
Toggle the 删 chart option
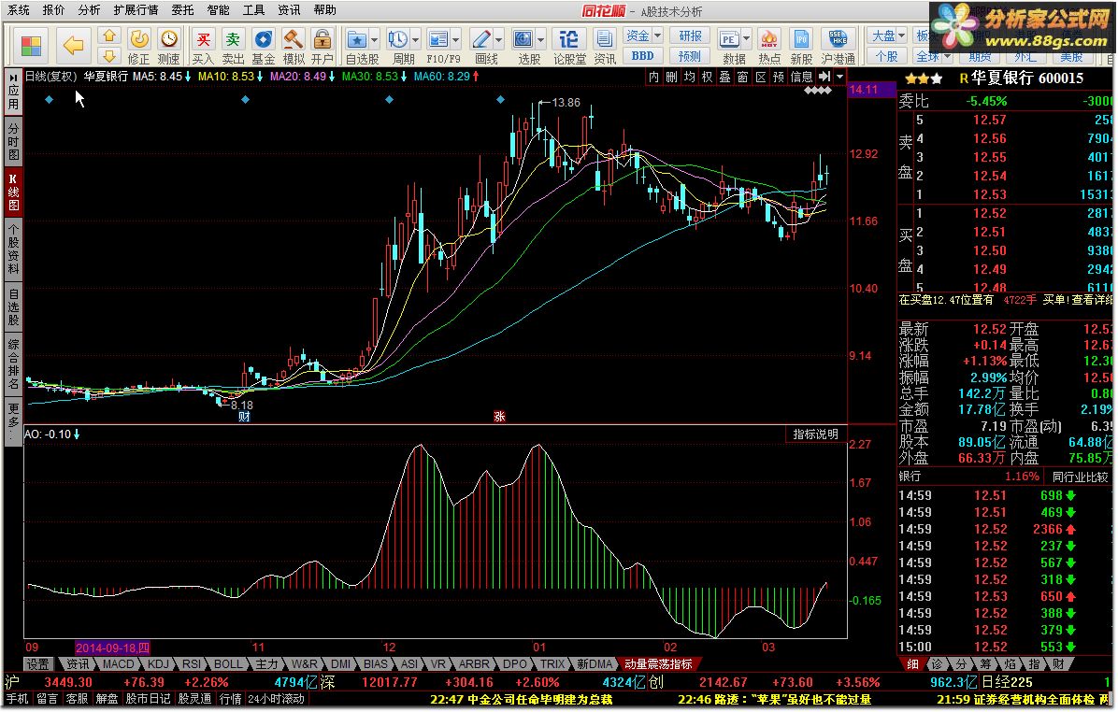point(672,77)
